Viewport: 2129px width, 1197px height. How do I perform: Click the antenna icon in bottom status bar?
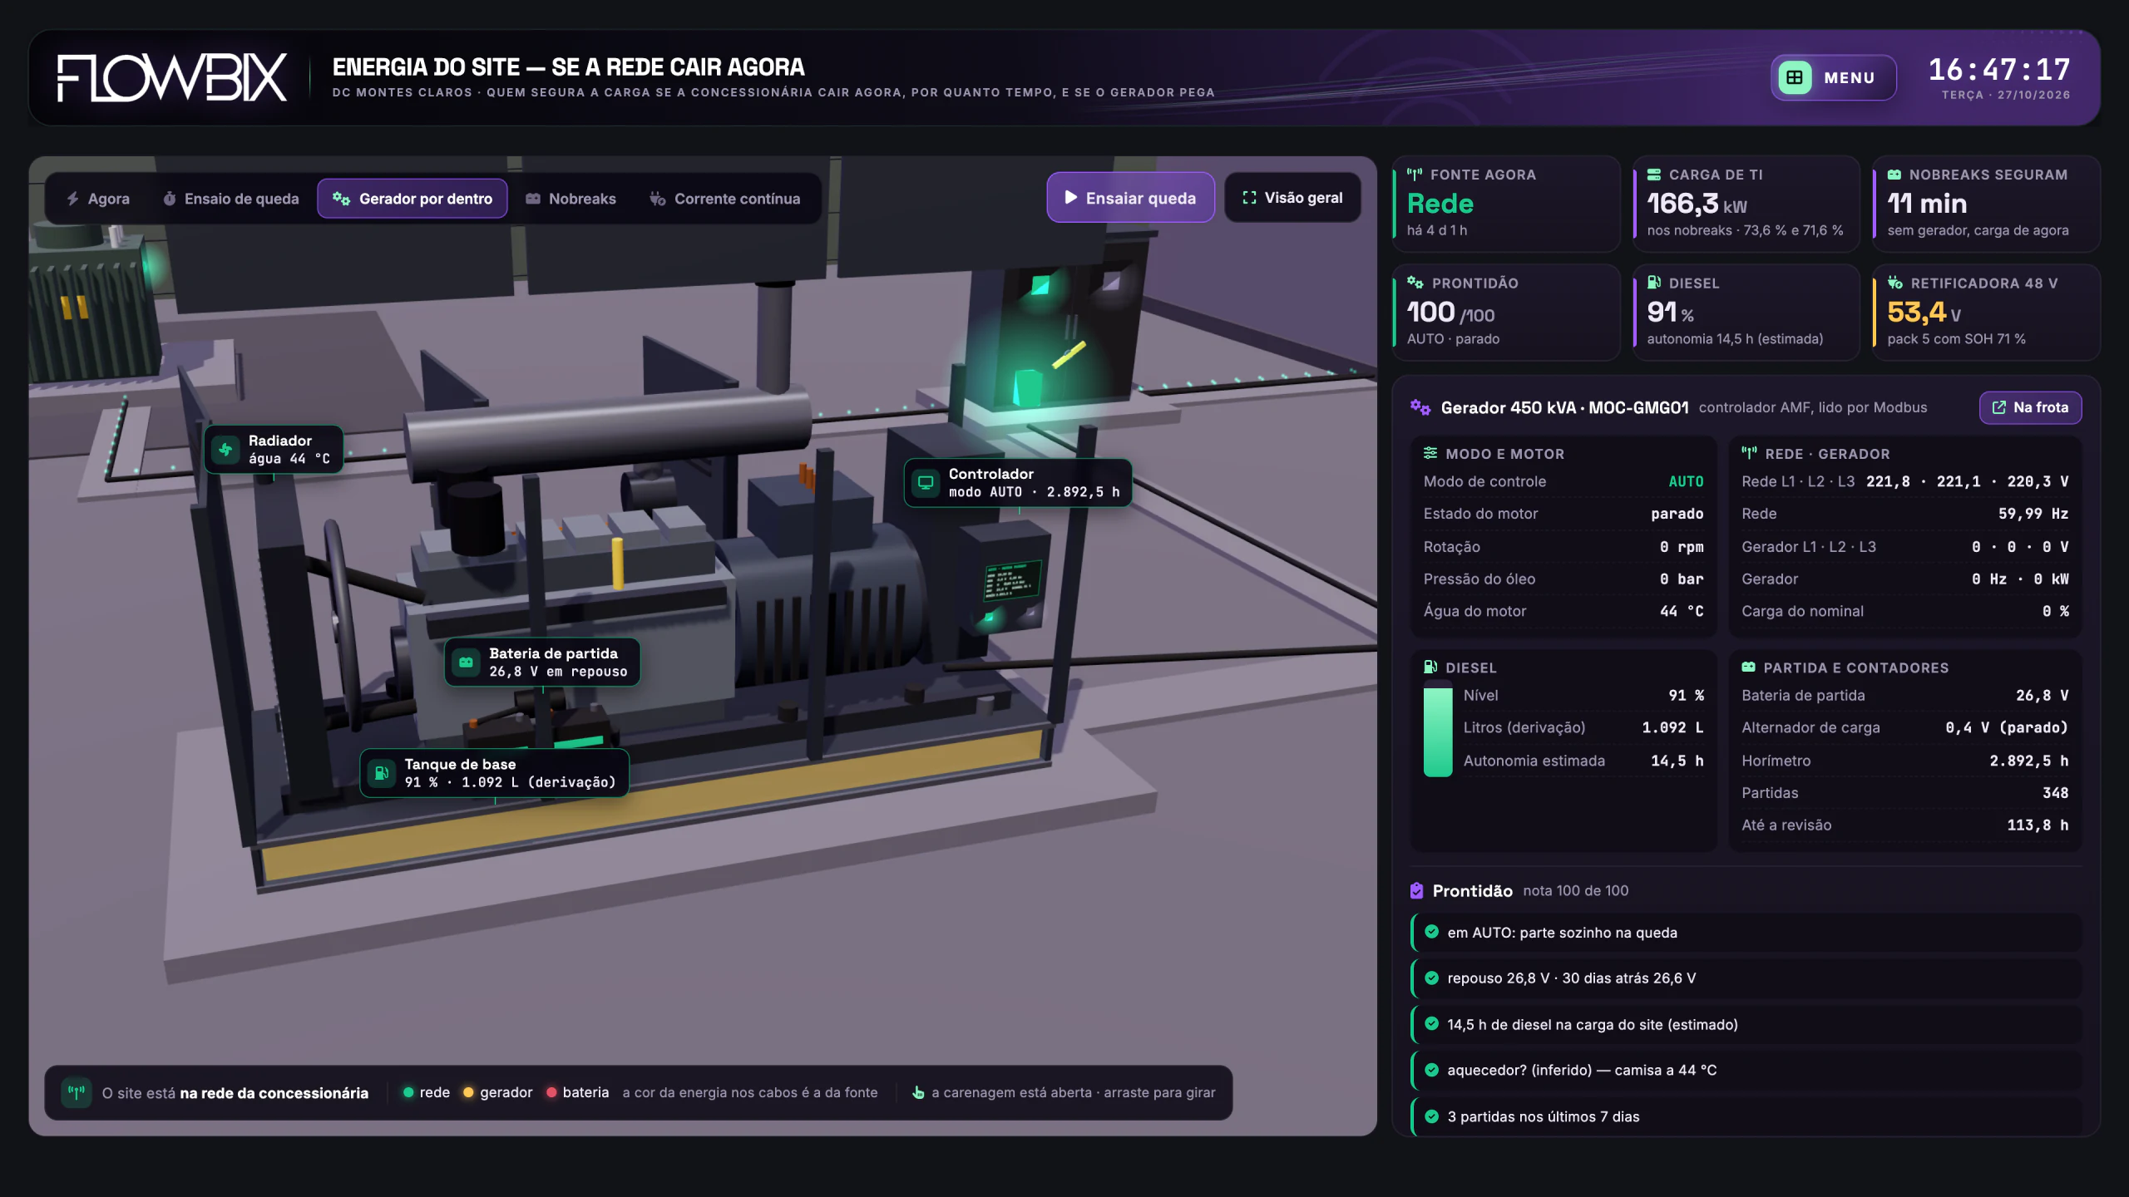tap(77, 1092)
